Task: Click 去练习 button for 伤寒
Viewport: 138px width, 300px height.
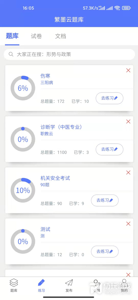Action: pos(109,98)
